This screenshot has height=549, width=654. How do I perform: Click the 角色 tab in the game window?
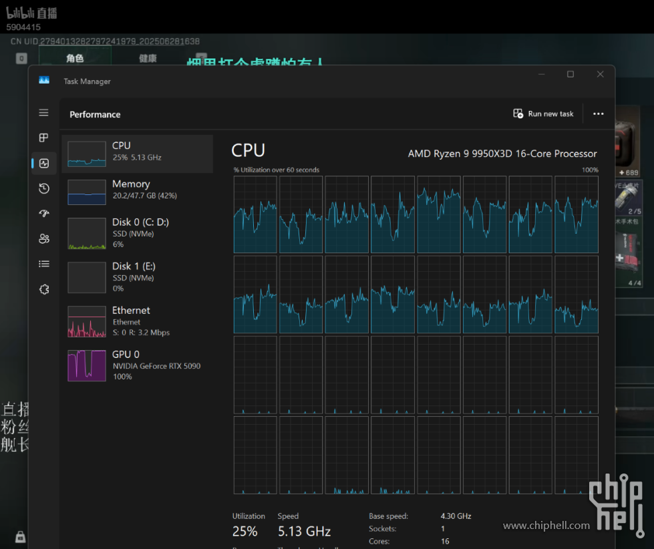tap(75, 58)
